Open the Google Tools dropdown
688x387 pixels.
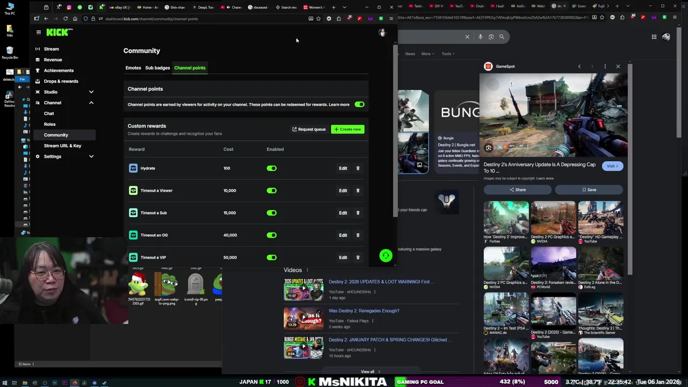448,54
